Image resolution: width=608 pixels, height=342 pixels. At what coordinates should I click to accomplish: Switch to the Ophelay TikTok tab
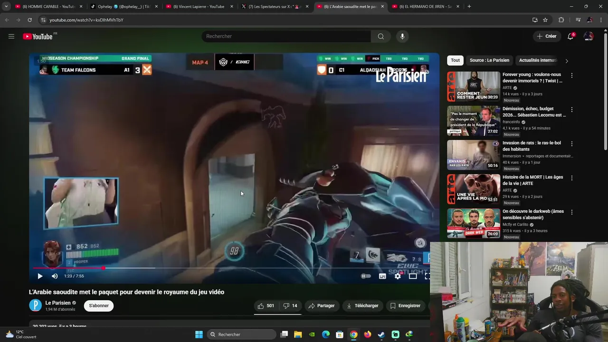124,7
